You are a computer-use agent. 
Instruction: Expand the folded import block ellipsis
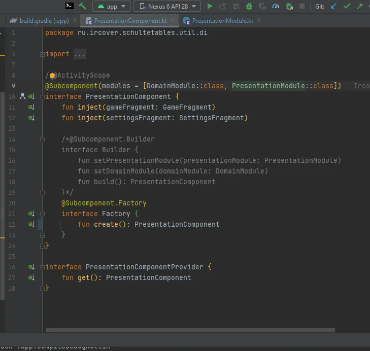coord(80,54)
